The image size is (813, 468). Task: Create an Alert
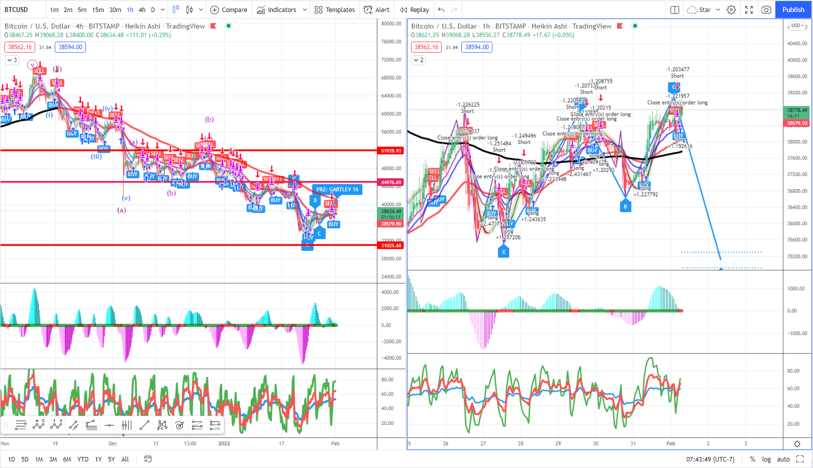click(x=376, y=10)
